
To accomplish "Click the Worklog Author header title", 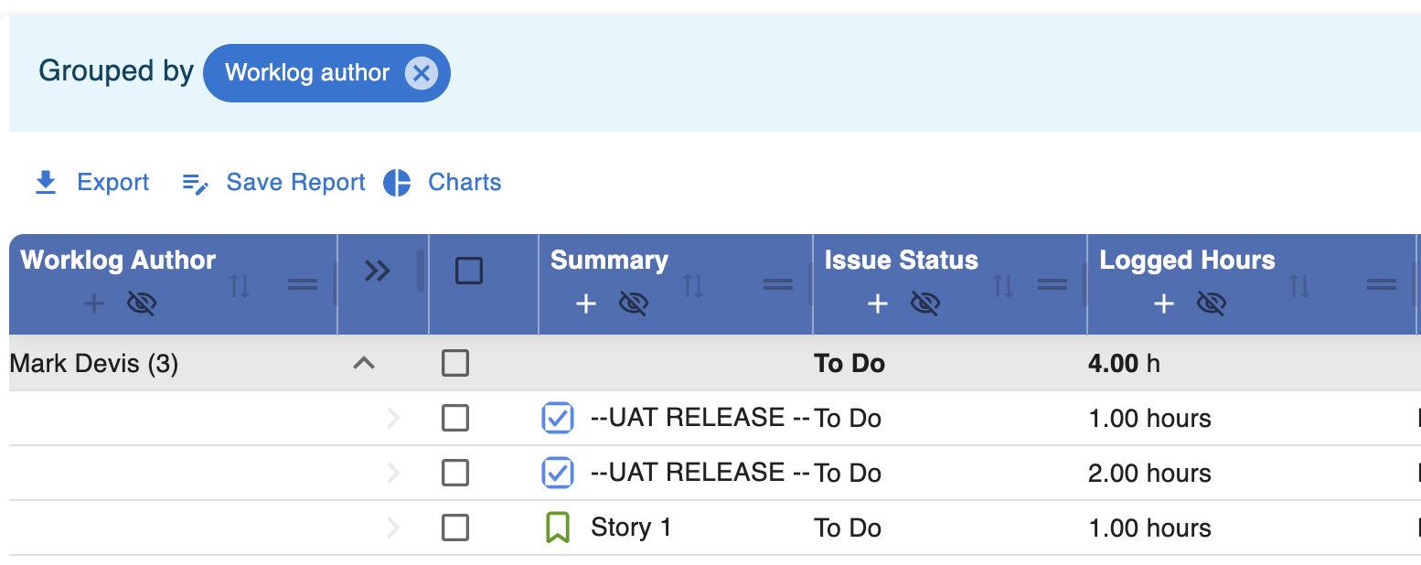I will [118, 260].
